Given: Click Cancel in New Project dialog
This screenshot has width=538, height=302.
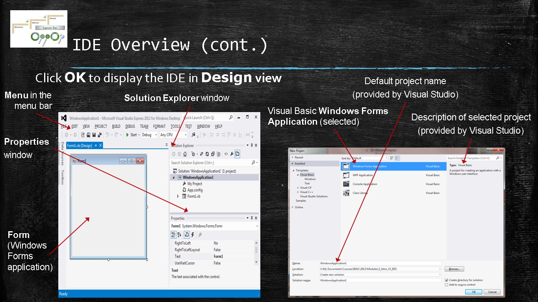Looking at the screenshot, I should (x=492, y=292).
